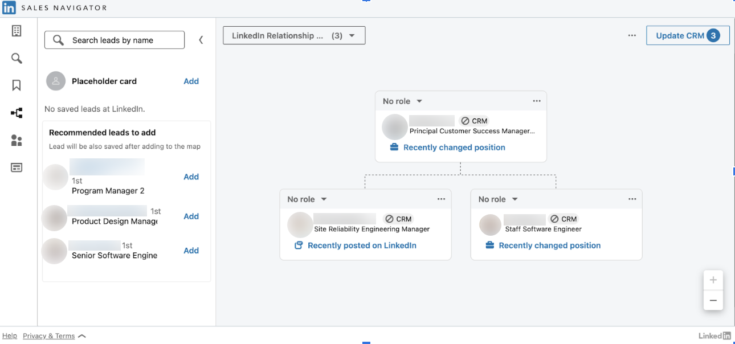
Task: Collapse the leads side panel
Action: click(201, 40)
